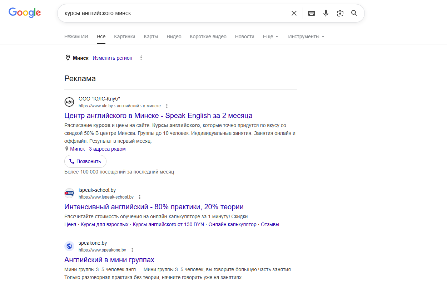Open 3 адреса рядом link

(x=107, y=149)
